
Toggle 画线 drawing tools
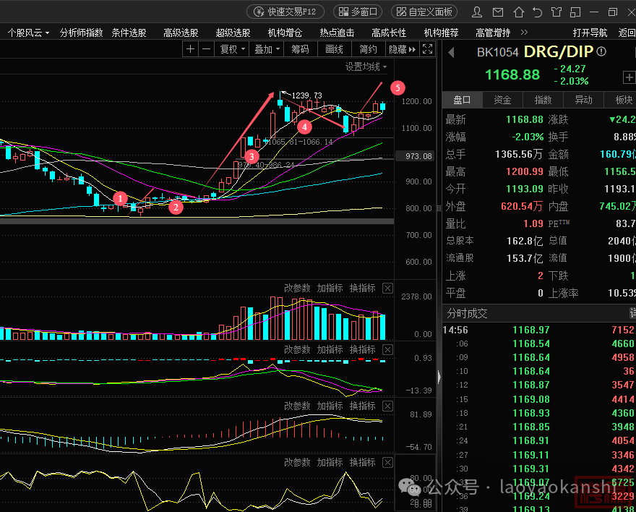pyautogui.click(x=334, y=49)
